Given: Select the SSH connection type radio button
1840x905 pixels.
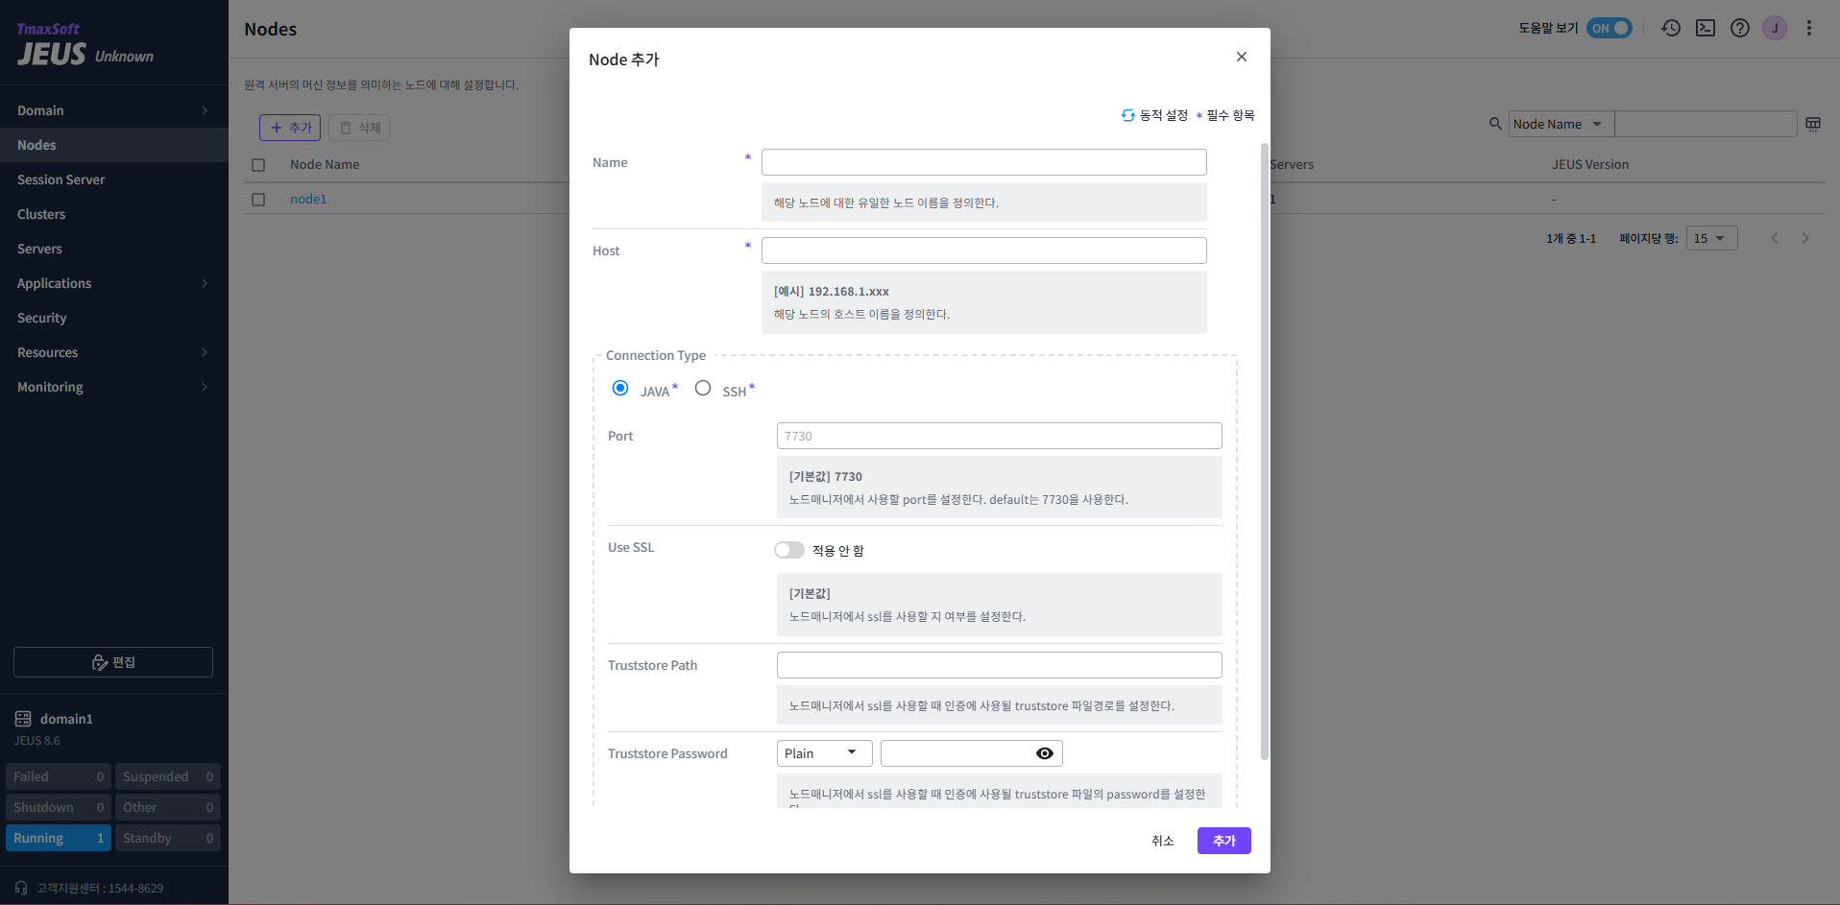Looking at the screenshot, I should (x=702, y=387).
